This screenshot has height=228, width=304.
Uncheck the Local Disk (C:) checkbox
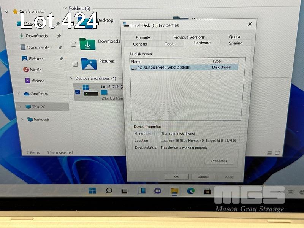point(78,92)
